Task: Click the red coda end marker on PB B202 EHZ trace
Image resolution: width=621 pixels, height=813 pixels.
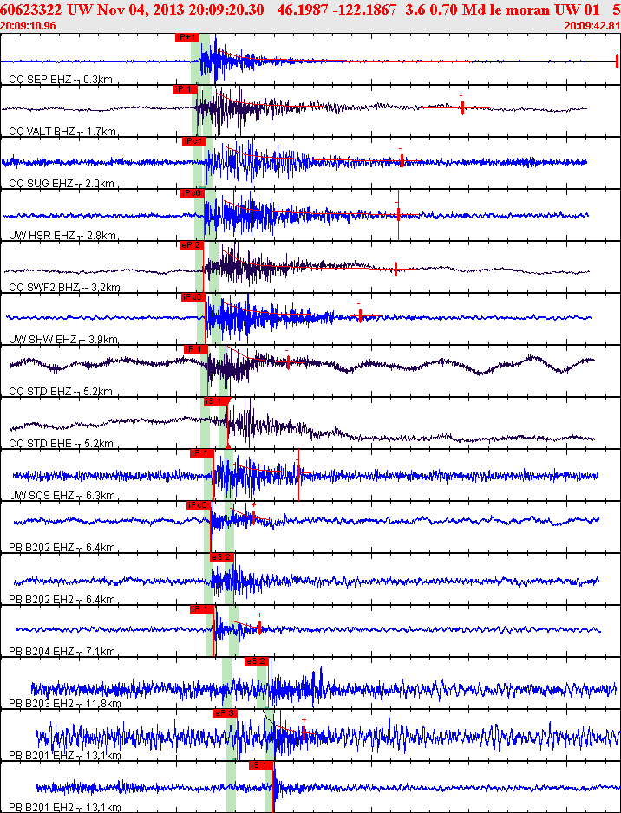Action: (253, 517)
